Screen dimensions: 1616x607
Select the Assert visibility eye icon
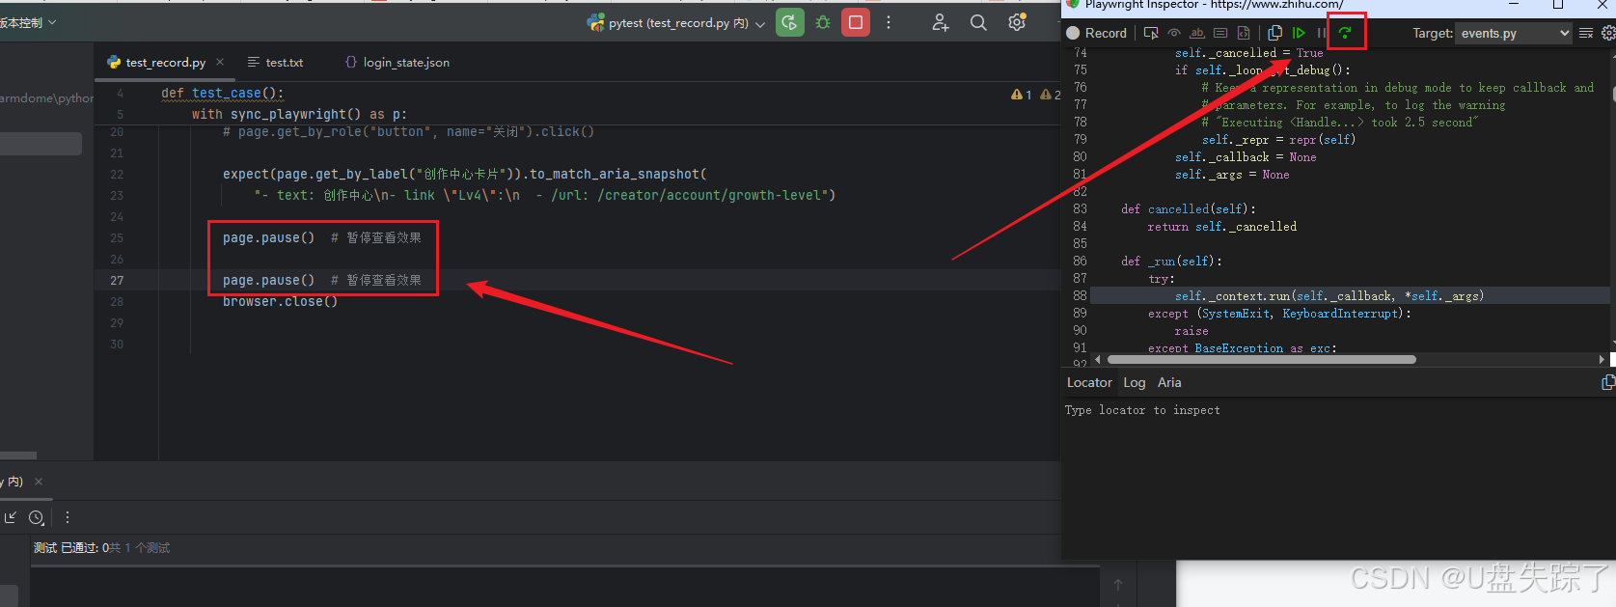(1174, 33)
